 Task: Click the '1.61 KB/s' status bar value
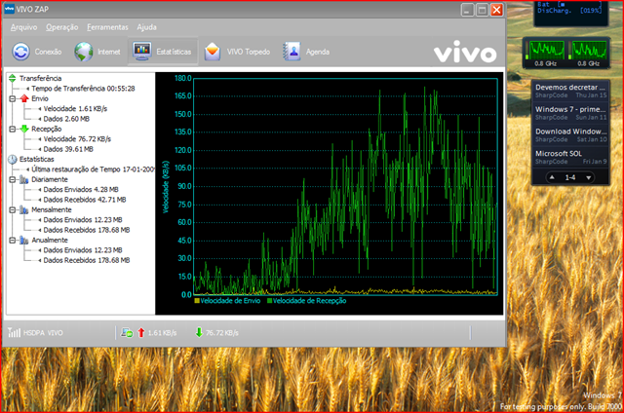(162, 333)
